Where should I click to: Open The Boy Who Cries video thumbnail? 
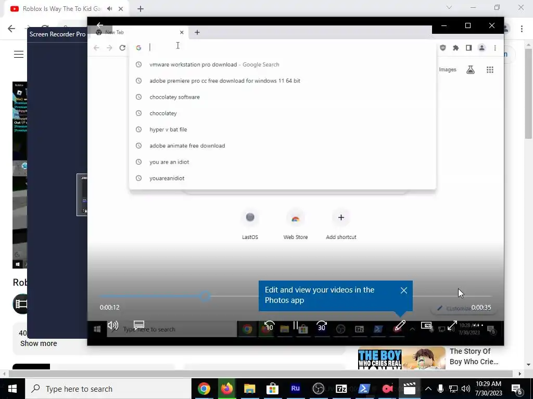[x=401, y=358]
